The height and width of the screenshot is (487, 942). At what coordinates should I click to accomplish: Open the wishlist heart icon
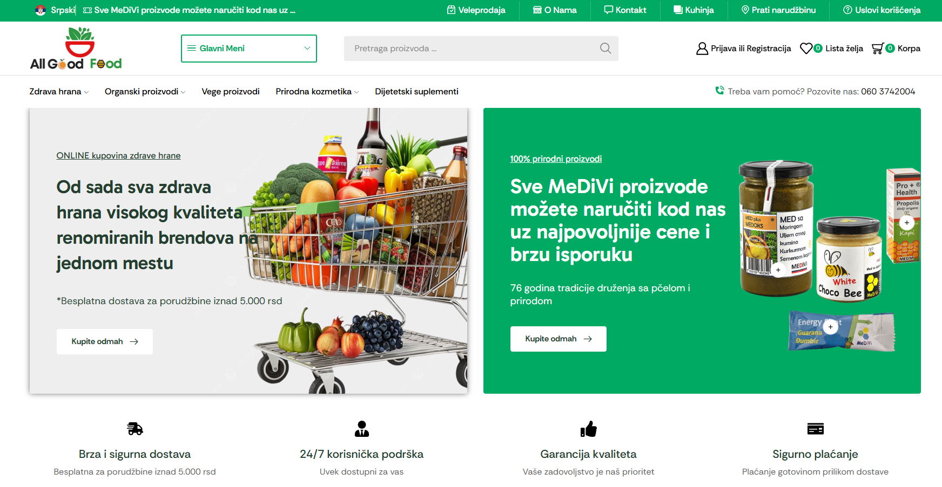point(806,49)
